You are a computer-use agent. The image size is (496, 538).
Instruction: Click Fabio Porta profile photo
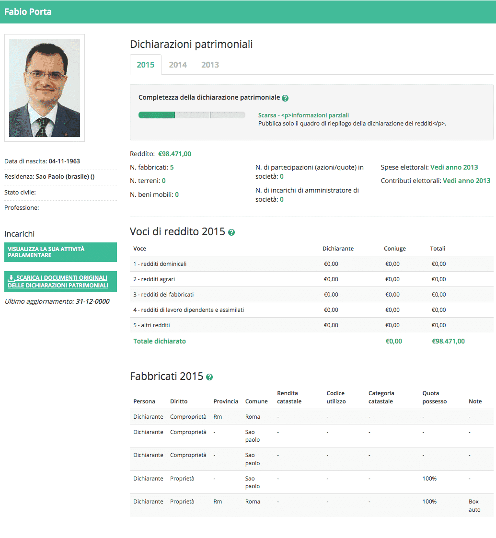coord(45,88)
